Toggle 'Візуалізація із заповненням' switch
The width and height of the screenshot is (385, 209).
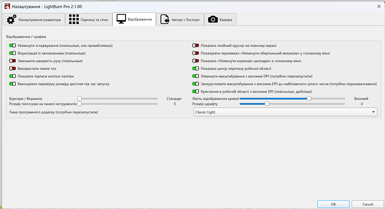coord(12,54)
